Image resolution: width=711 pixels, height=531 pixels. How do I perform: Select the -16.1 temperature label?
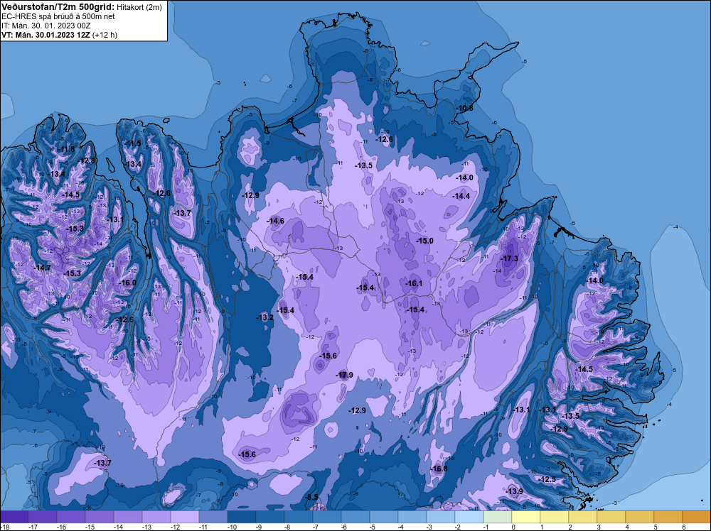[413, 283]
